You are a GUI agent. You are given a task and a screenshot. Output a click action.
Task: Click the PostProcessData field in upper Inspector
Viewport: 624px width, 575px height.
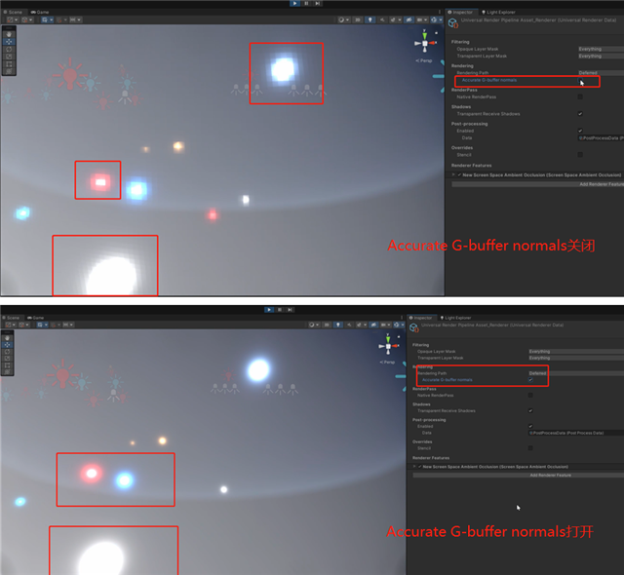point(600,138)
